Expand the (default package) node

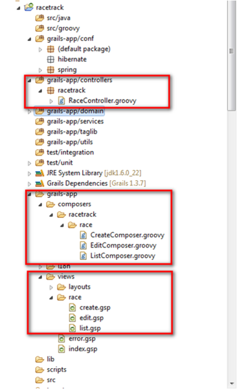click(40, 50)
